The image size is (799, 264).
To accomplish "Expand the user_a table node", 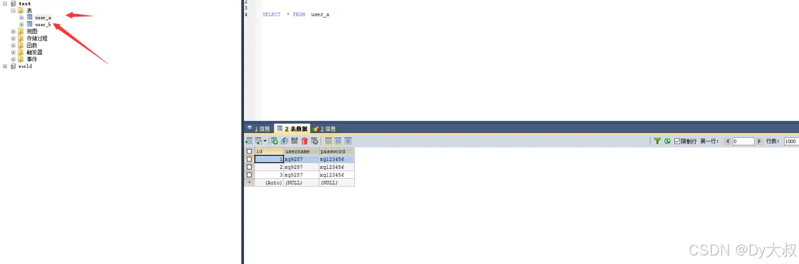I will [x=22, y=17].
